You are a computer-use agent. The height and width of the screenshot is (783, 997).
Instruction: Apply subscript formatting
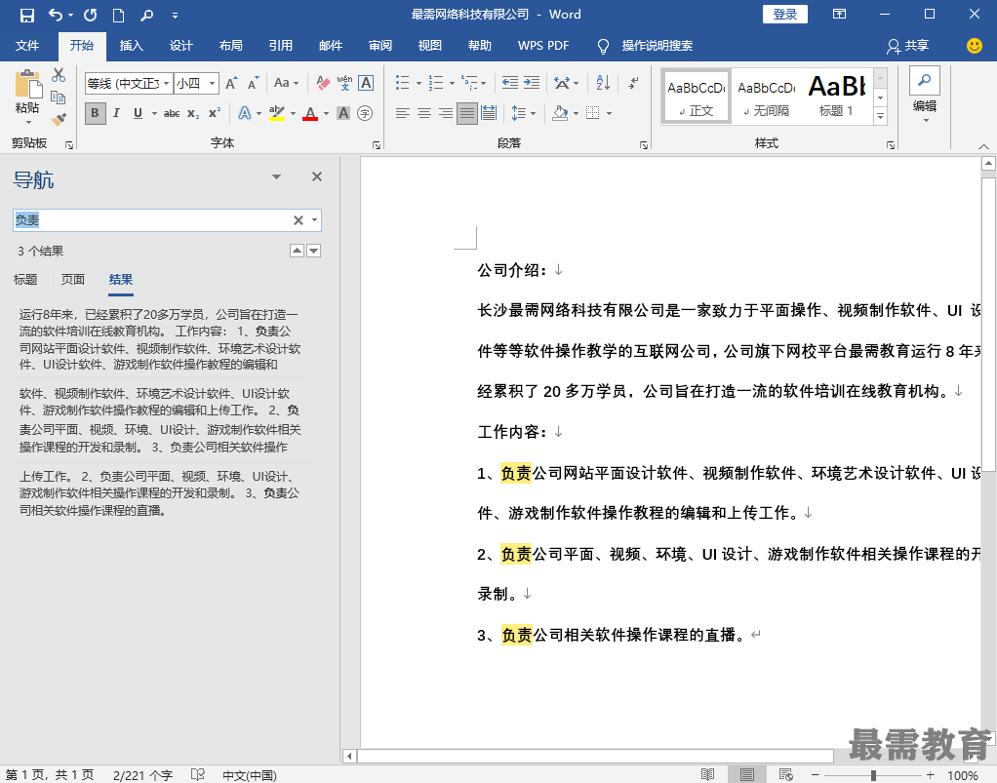tap(193, 114)
